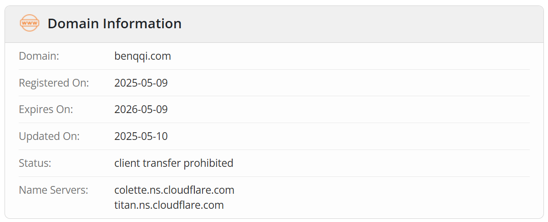548x222 pixels.
Task: Click the orange WWW globe icon
Action: pos(30,23)
